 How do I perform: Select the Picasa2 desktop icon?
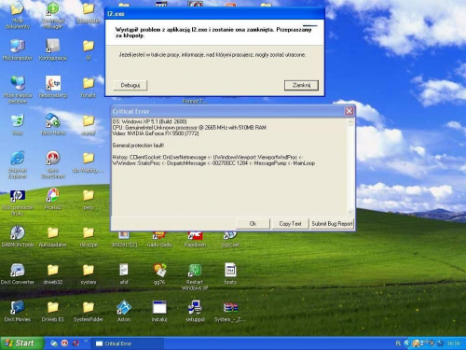(53, 199)
